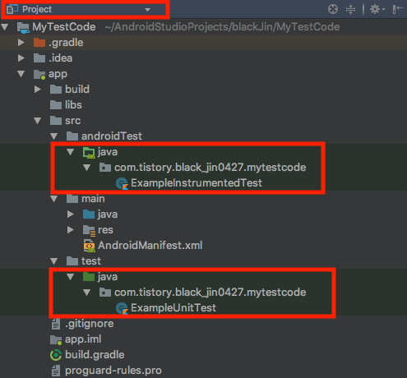The width and height of the screenshot is (407, 378).
Task: Expand java folder under main
Action: click(x=71, y=214)
